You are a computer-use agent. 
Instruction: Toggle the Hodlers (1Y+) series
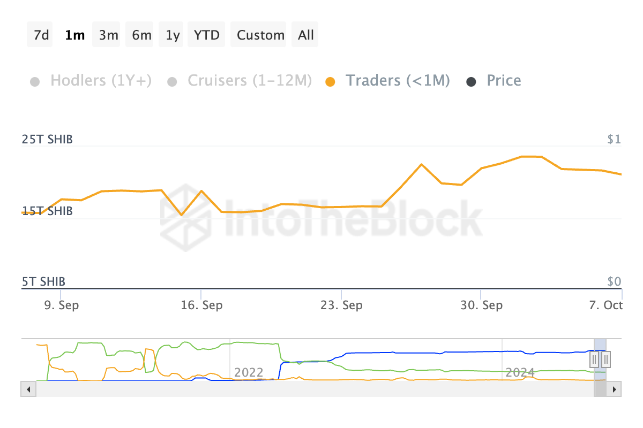(101, 81)
